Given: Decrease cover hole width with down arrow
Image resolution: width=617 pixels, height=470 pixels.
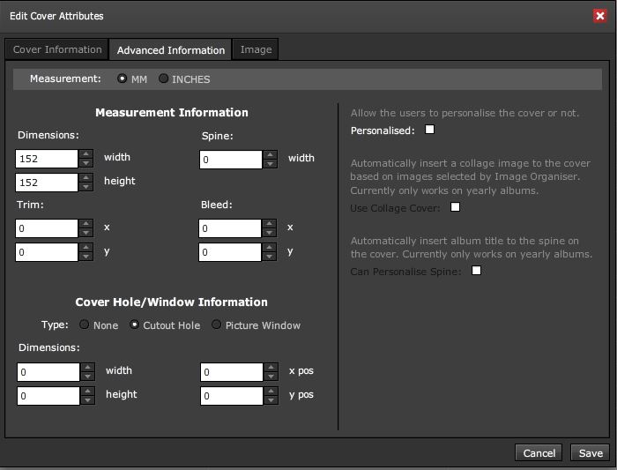Looking at the screenshot, I should tap(87, 377).
